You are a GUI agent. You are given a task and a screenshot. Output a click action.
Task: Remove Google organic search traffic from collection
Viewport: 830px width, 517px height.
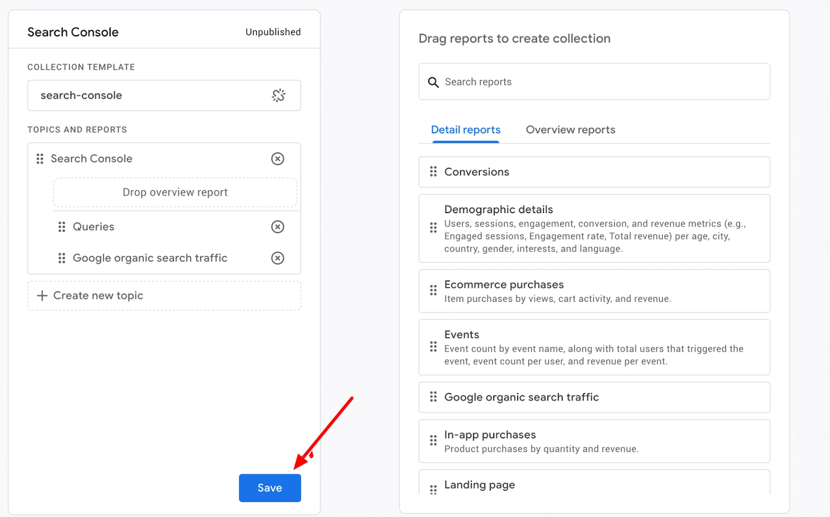coord(278,258)
